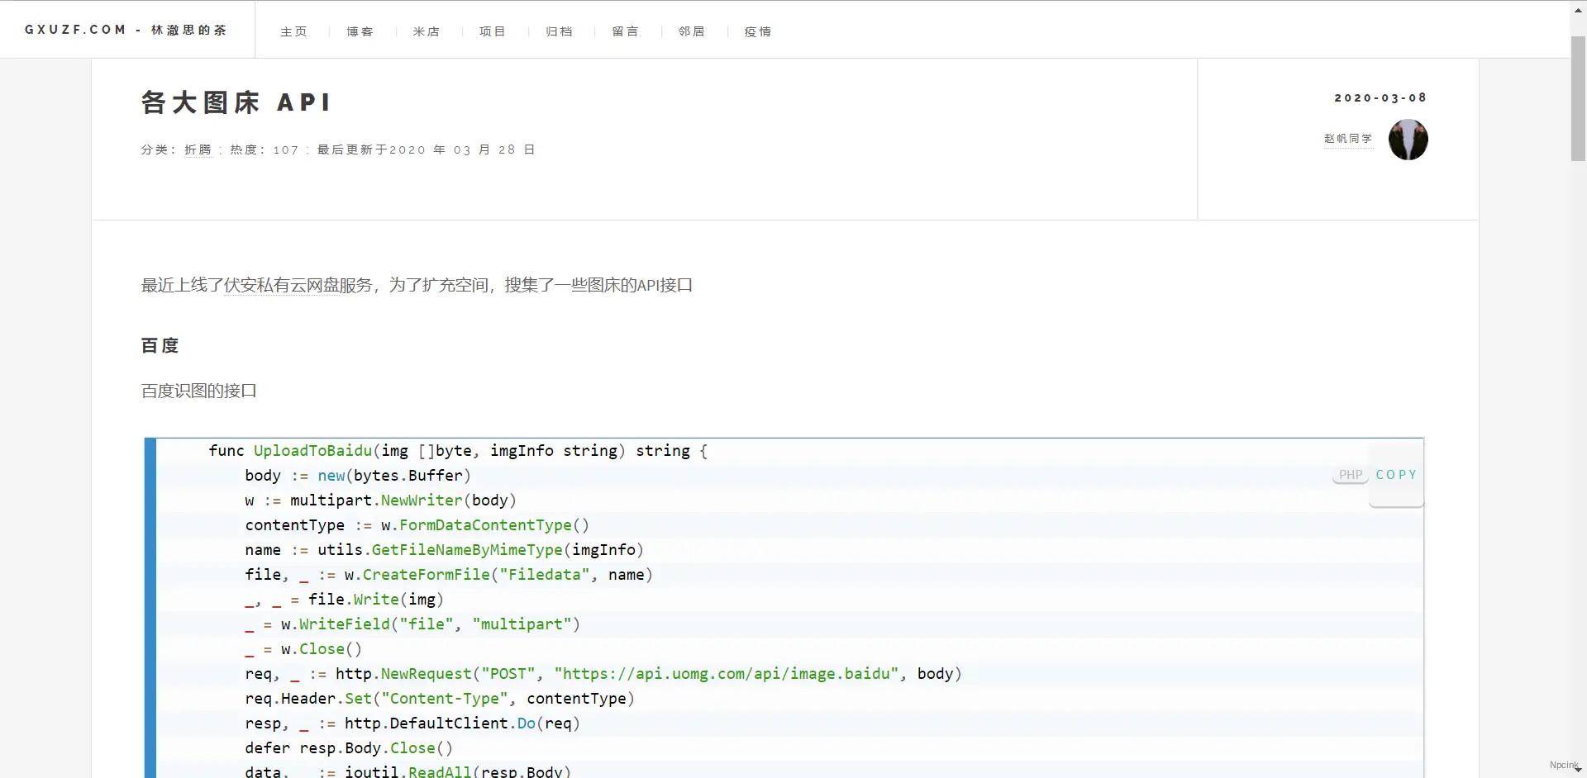Click author name 赵帆同学

tap(1348, 139)
